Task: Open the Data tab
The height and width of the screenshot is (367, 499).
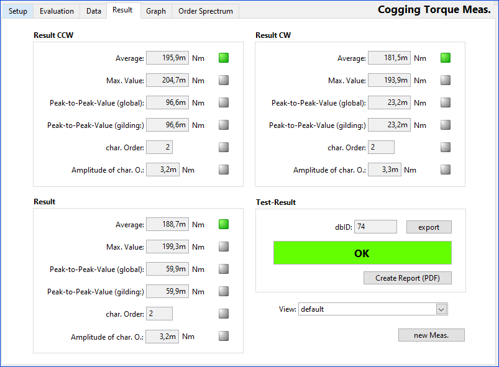Action: (x=94, y=11)
